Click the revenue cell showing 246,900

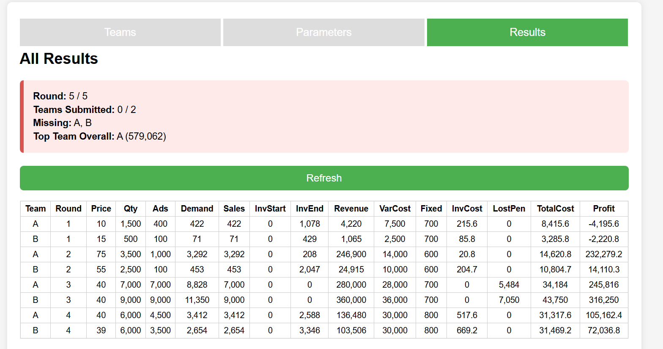pyautogui.click(x=351, y=254)
